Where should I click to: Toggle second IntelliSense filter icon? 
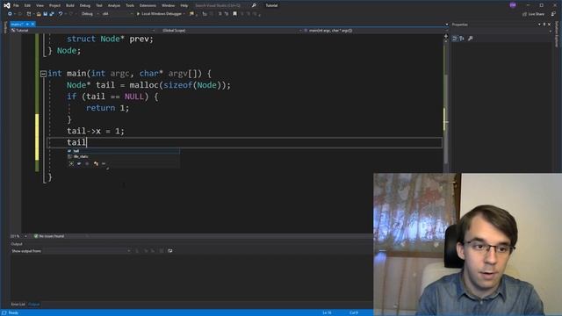pos(79,164)
